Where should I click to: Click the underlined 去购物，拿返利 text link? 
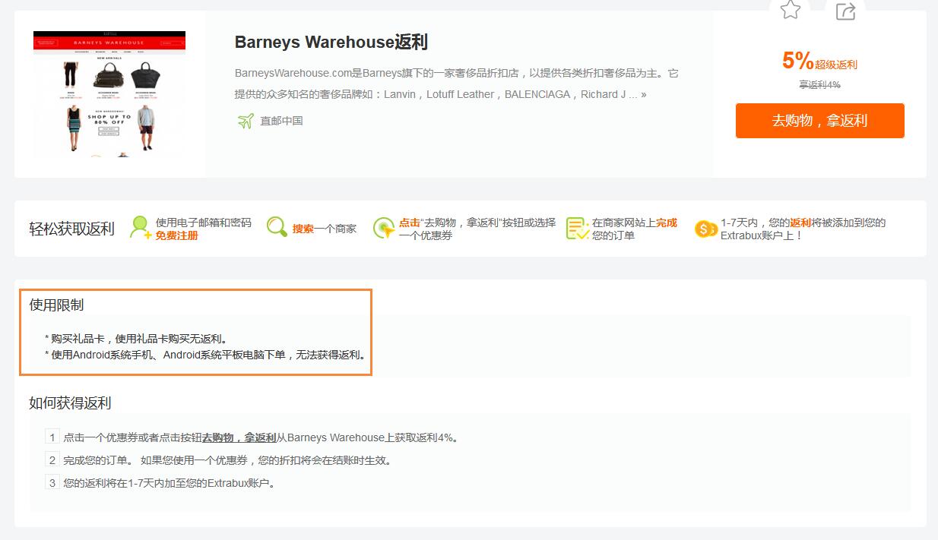point(239,437)
